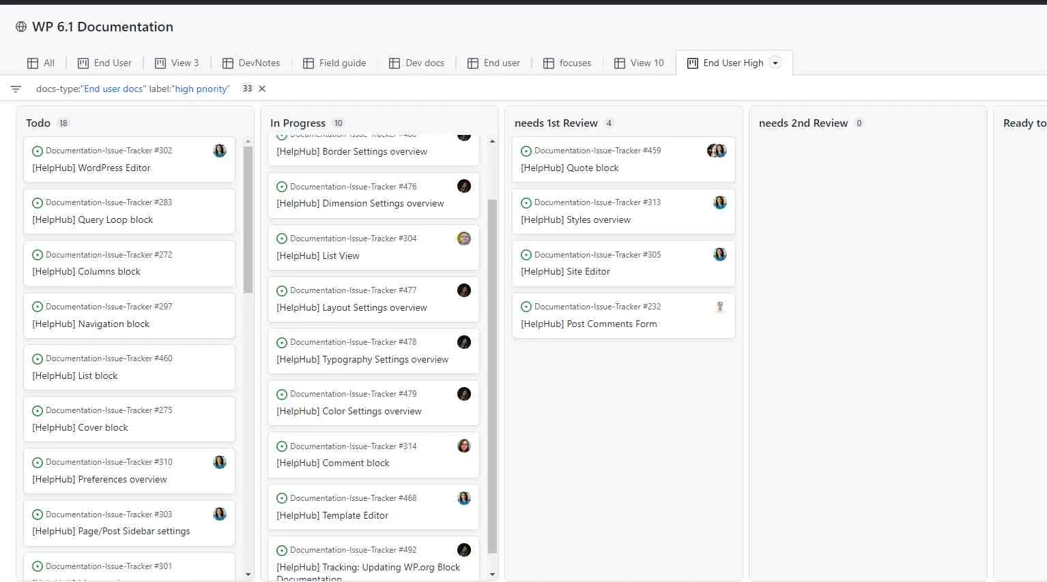Open the Border Settings overview issue
Image resolution: width=1047 pixels, height=582 pixels.
pos(352,151)
